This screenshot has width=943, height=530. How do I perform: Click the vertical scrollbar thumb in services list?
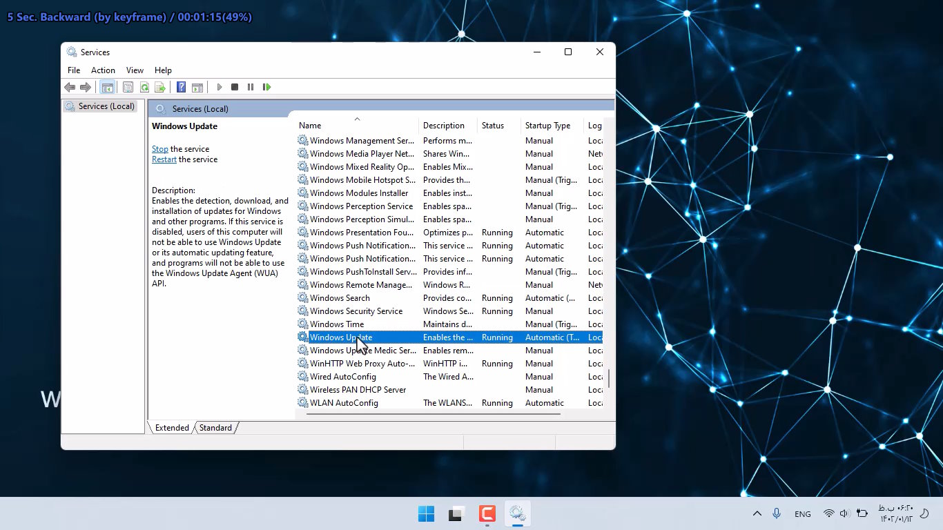click(609, 378)
